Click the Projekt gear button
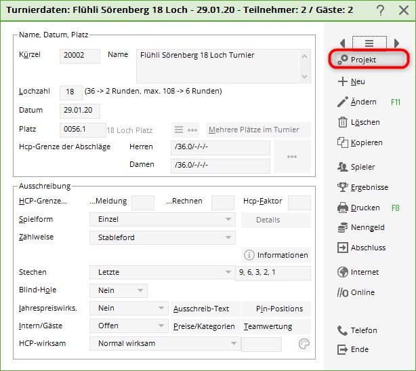416x371 pixels. pyautogui.click(x=369, y=60)
